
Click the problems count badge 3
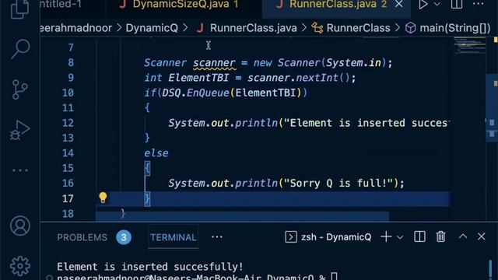click(x=124, y=237)
